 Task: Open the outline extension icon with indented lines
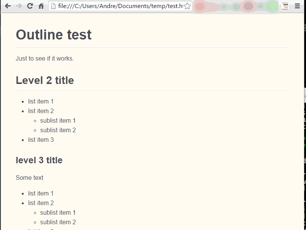pos(285,6)
